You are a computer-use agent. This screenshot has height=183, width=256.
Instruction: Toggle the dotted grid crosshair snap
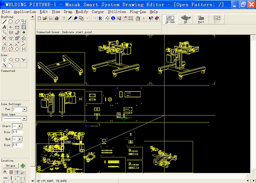pyautogui.click(x=17, y=172)
